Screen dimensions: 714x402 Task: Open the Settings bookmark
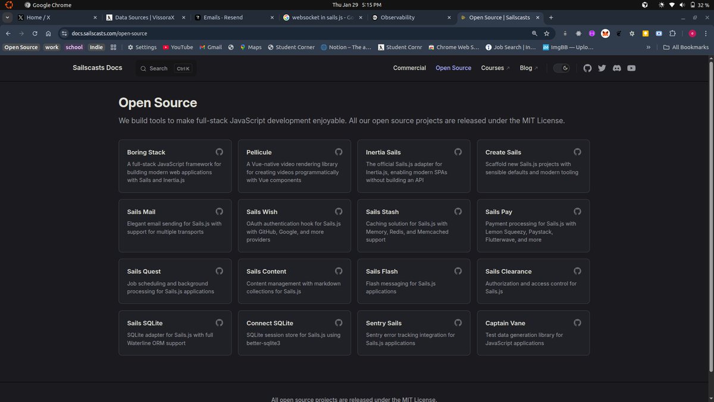click(142, 47)
